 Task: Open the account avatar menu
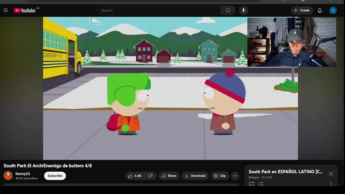(x=333, y=11)
